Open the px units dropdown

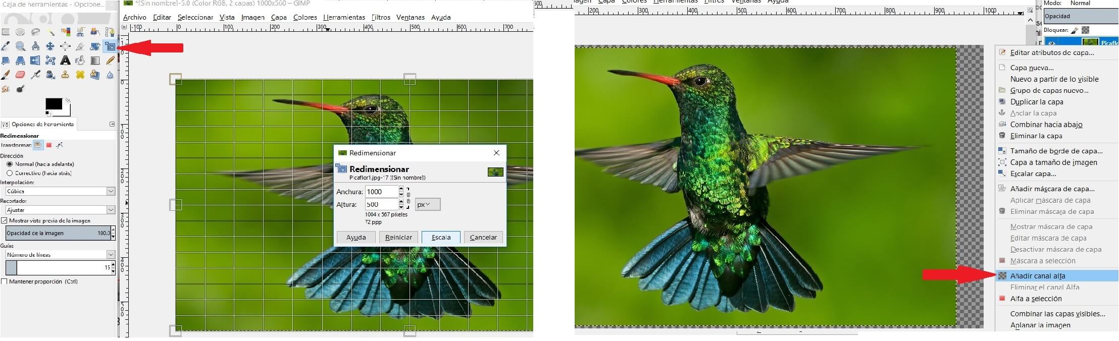pyautogui.click(x=428, y=204)
